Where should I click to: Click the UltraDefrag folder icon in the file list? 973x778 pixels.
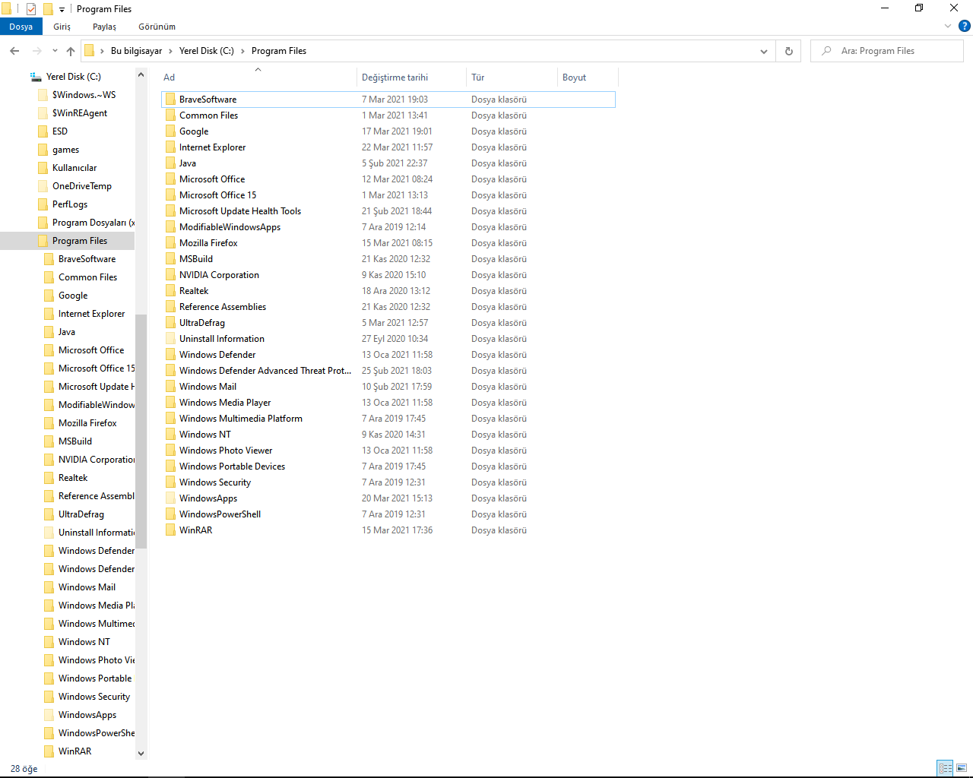click(170, 323)
